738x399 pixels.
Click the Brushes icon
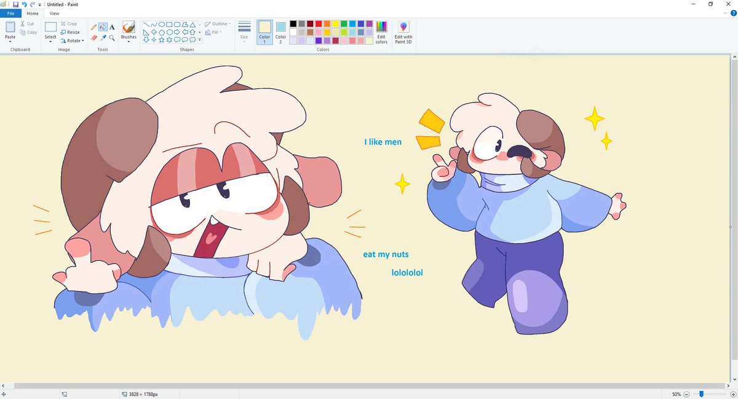[x=129, y=27]
